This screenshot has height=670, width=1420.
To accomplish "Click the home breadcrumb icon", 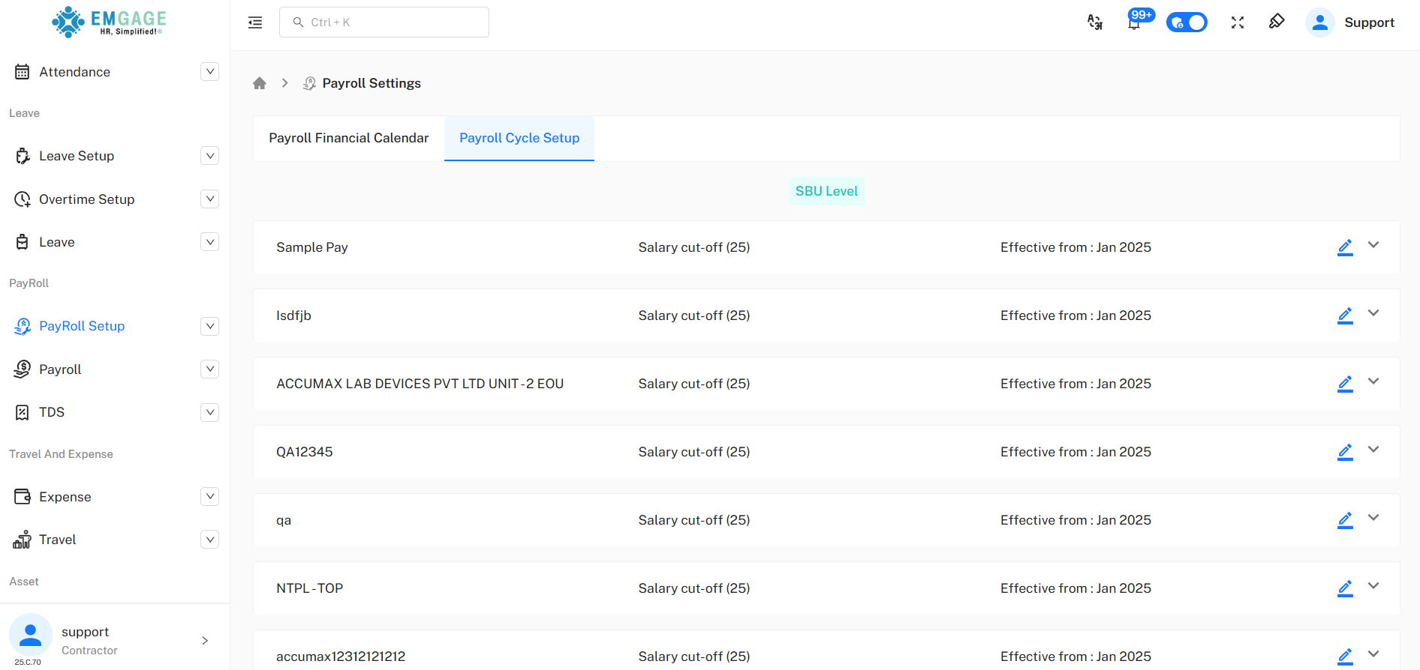I will [260, 83].
